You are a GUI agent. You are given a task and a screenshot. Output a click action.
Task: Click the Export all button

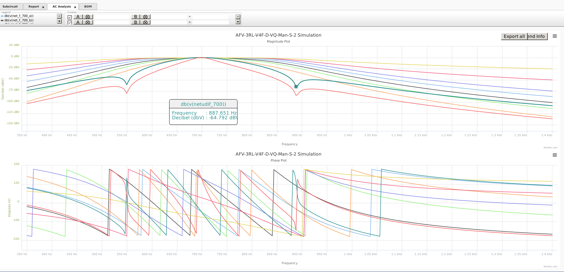pyautogui.click(x=514, y=36)
